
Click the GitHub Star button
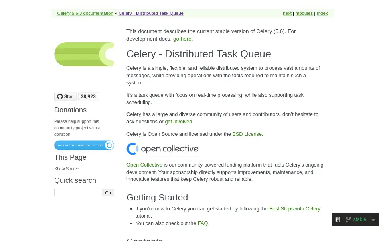pos(65,97)
